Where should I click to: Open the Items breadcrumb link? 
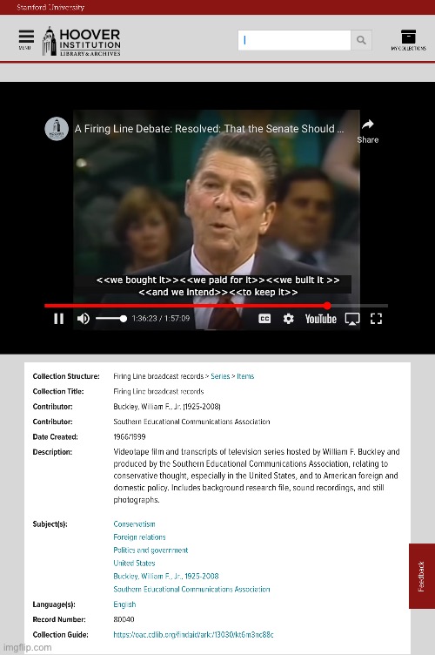click(245, 376)
